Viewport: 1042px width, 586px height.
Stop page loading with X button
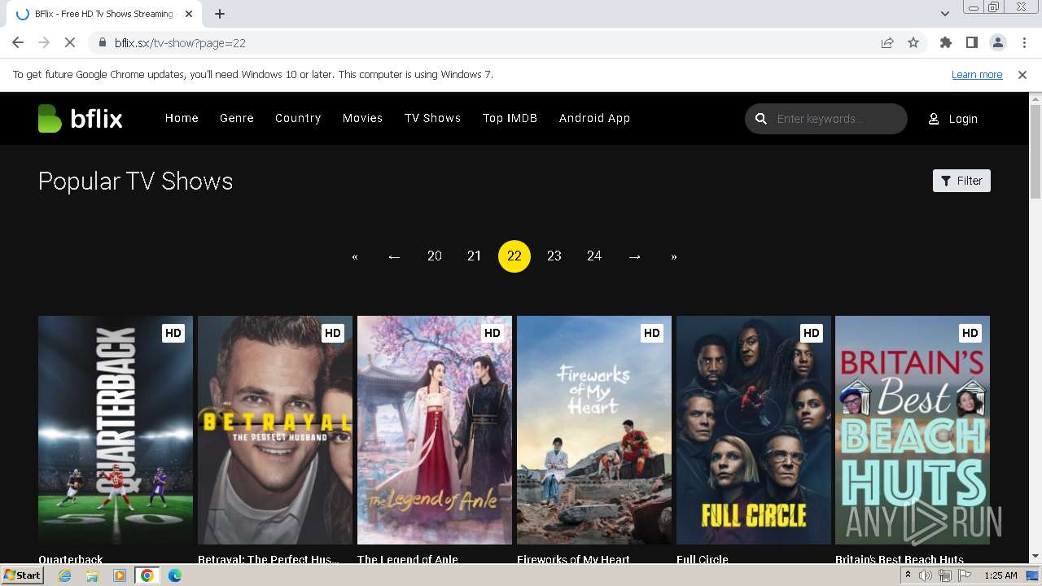pyautogui.click(x=70, y=43)
